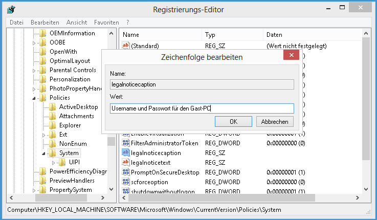This screenshot has width=377, height=220.
Task: Select the Policies folder icon
Action: [43, 98]
